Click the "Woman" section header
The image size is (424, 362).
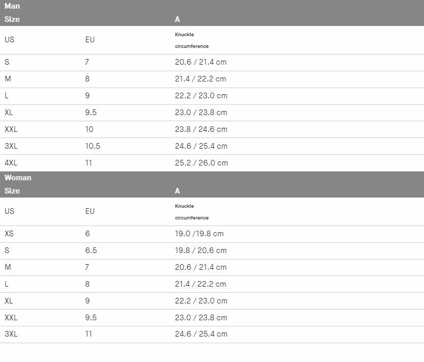click(18, 178)
